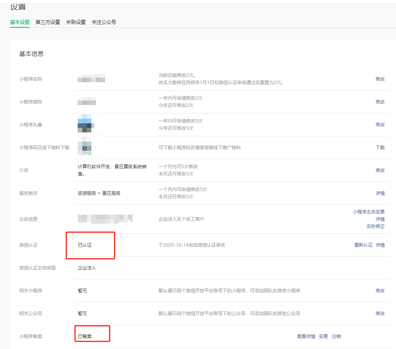Click 修改 in the 相关公众号 row
Image resolution: width=396 pixels, height=349 pixels.
click(x=380, y=314)
